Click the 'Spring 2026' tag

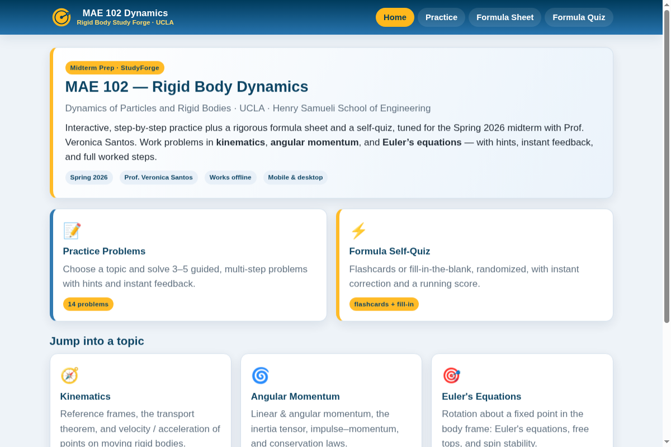[x=89, y=177]
